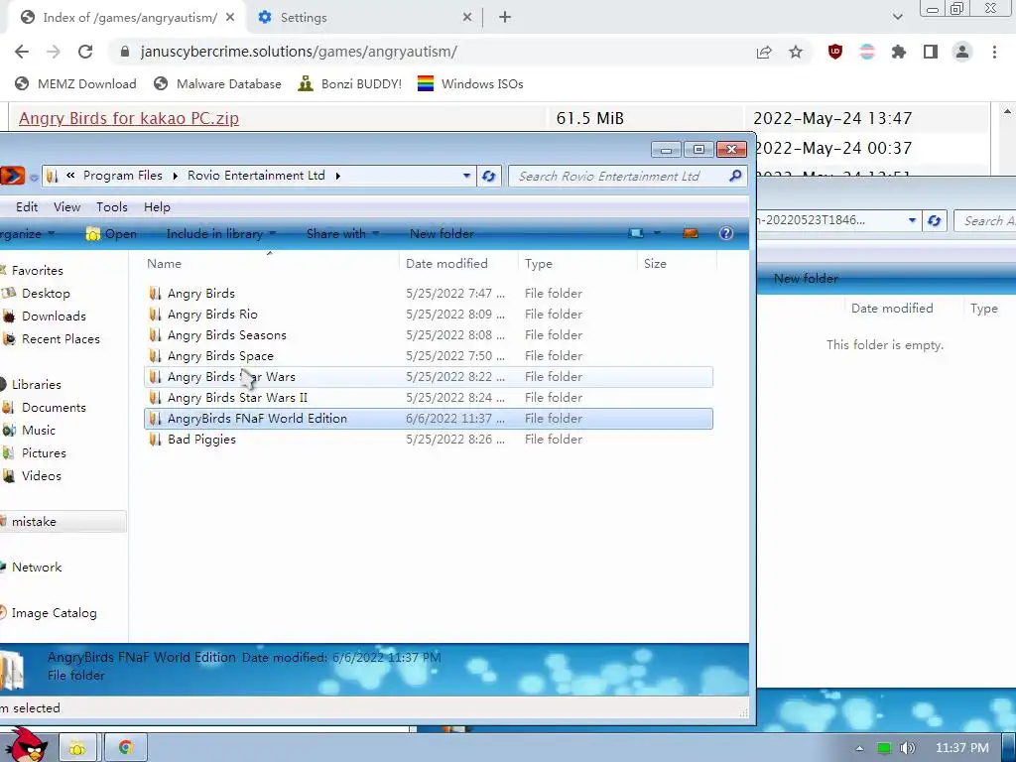The image size is (1016, 762).
Task: Open the tab search chevron
Action: click(897, 18)
